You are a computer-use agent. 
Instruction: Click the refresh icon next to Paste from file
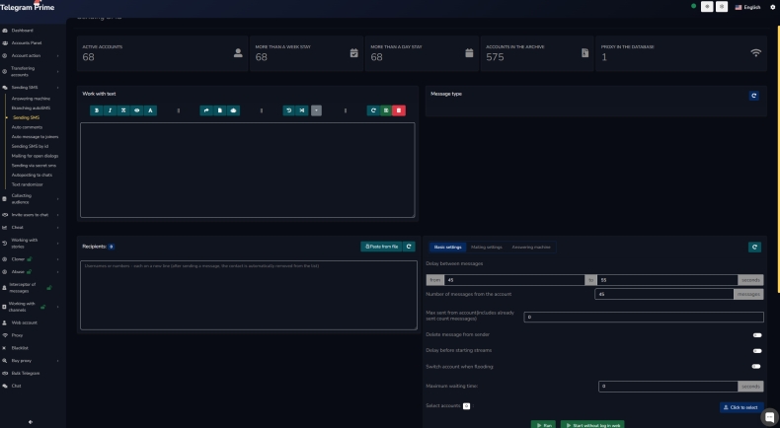coord(409,247)
